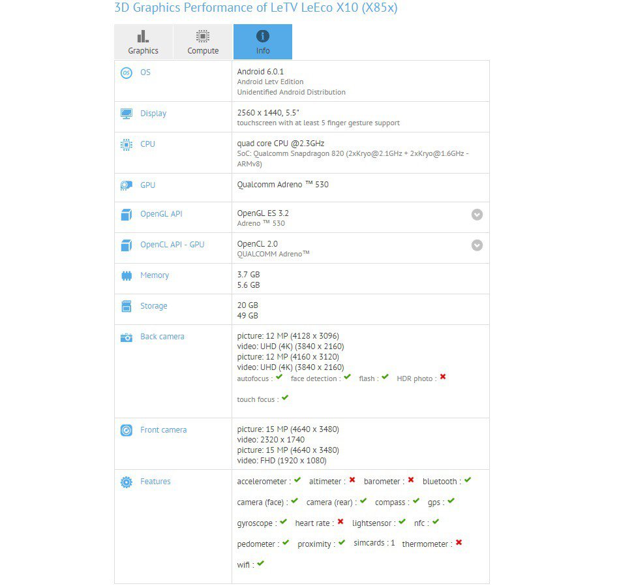
Task: Click the Front camera icon
Action: (127, 430)
